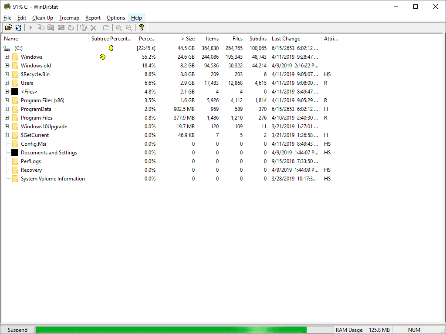Expand the Windows10Upgrade node

tap(7, 127)
